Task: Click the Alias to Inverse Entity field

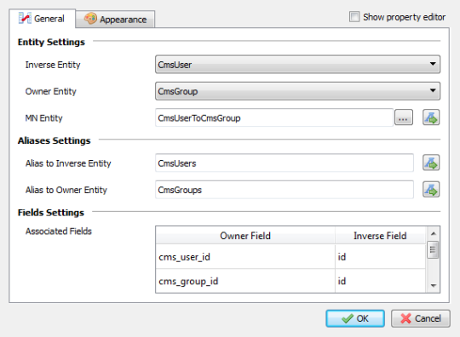Action: coord(285,163)
